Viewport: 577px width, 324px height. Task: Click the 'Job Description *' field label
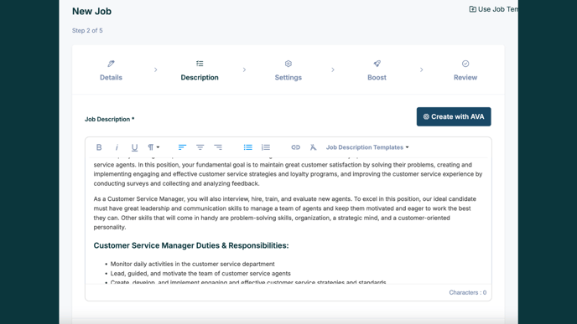pos(109,119)
